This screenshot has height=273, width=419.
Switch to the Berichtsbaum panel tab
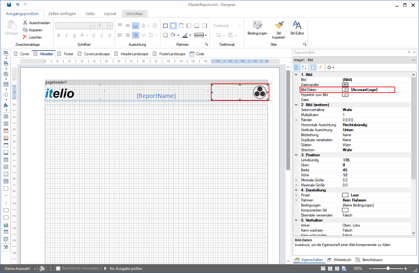tap(369, 260)
